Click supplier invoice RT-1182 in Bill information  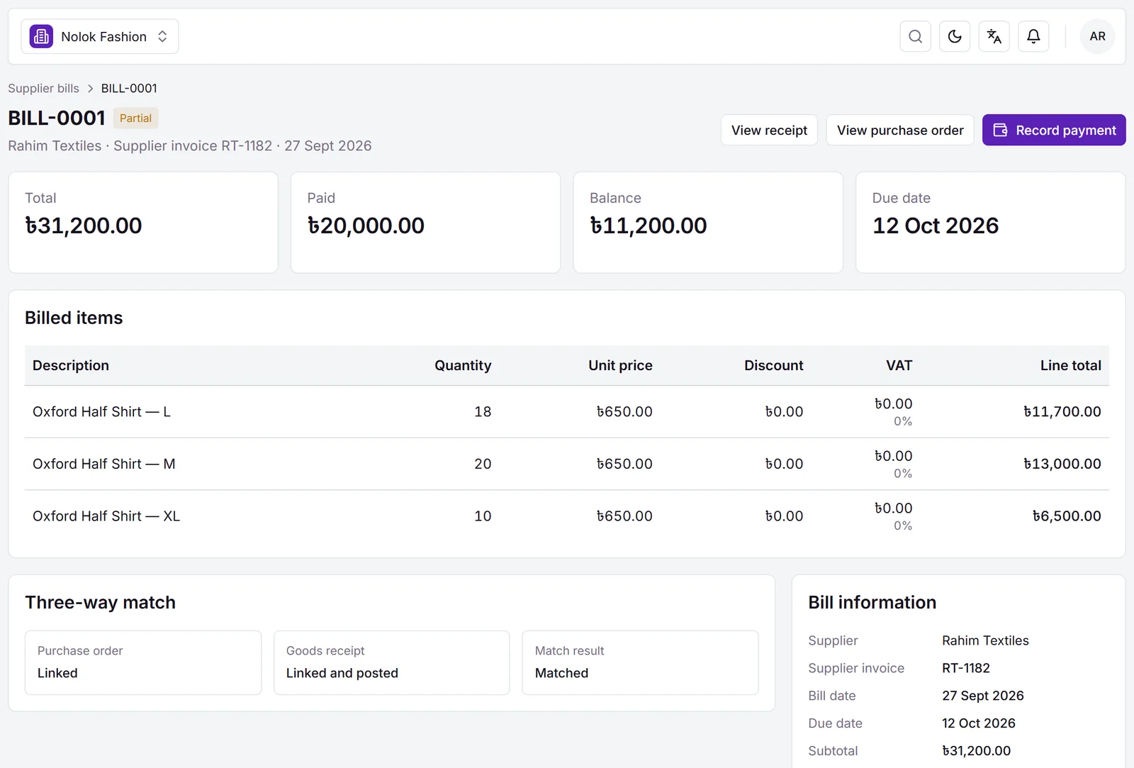[x=966, y=669]
